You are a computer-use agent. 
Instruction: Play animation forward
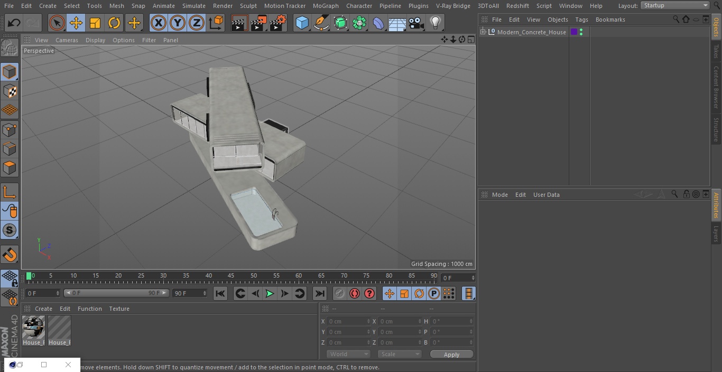[x=270, y=293]
